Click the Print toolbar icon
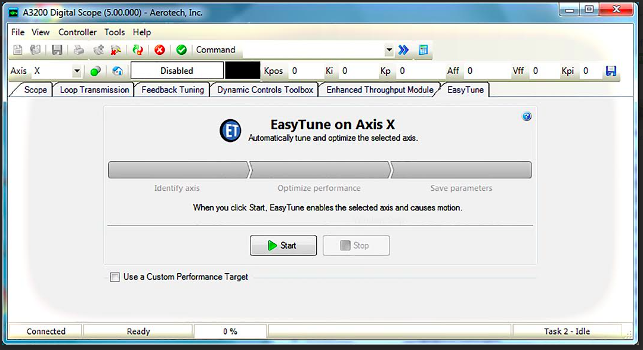Screen dimensions: 643x350 click(x=79, y=50)
